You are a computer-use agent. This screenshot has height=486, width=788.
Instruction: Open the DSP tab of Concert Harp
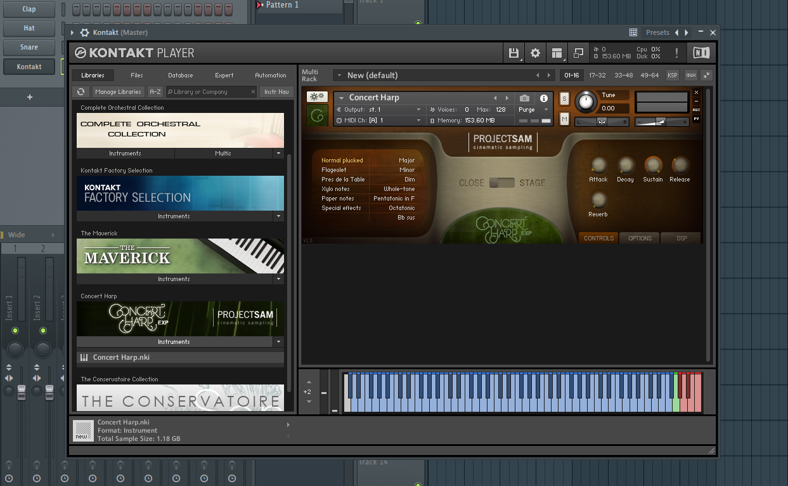pyautogui.click(x=681, y=238)
